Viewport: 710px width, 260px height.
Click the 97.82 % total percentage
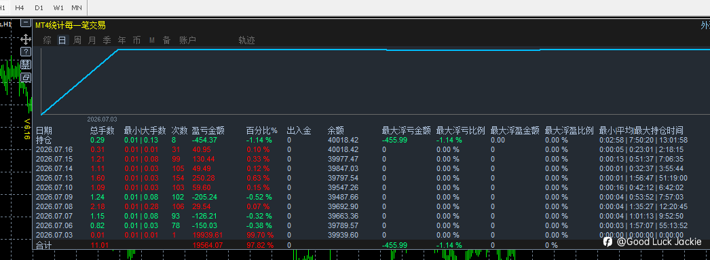click(260, 245)
